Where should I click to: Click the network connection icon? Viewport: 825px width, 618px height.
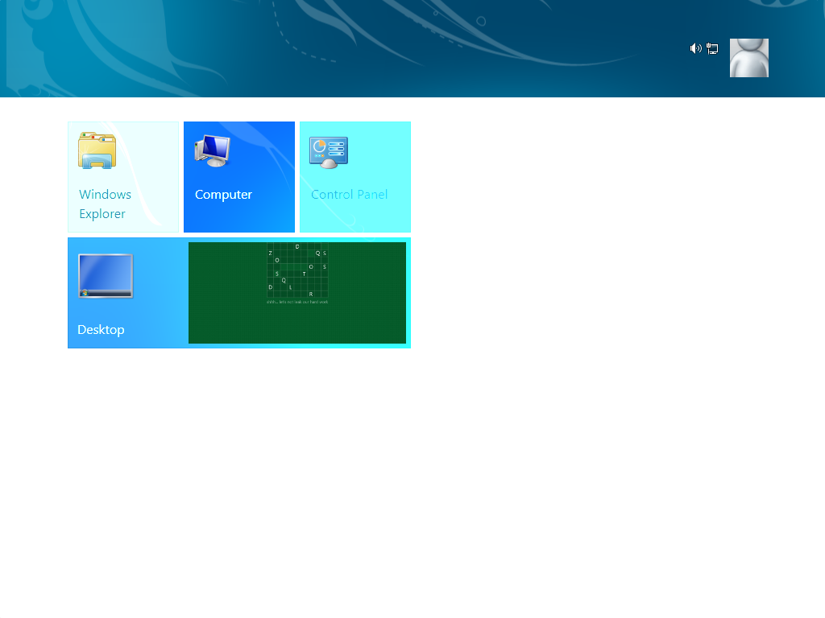point(712,48)
